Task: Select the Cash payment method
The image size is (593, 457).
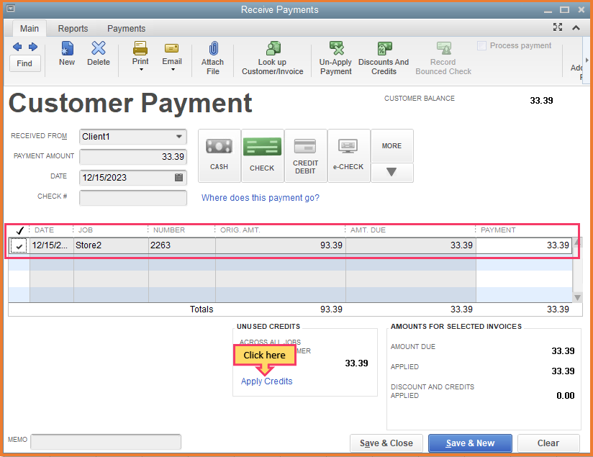Action: (x=219, y=155)
